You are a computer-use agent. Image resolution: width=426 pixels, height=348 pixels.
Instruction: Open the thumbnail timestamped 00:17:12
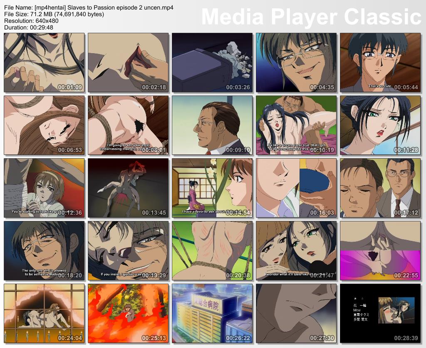point(380,188)
